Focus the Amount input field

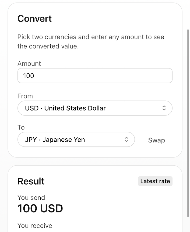95,76
